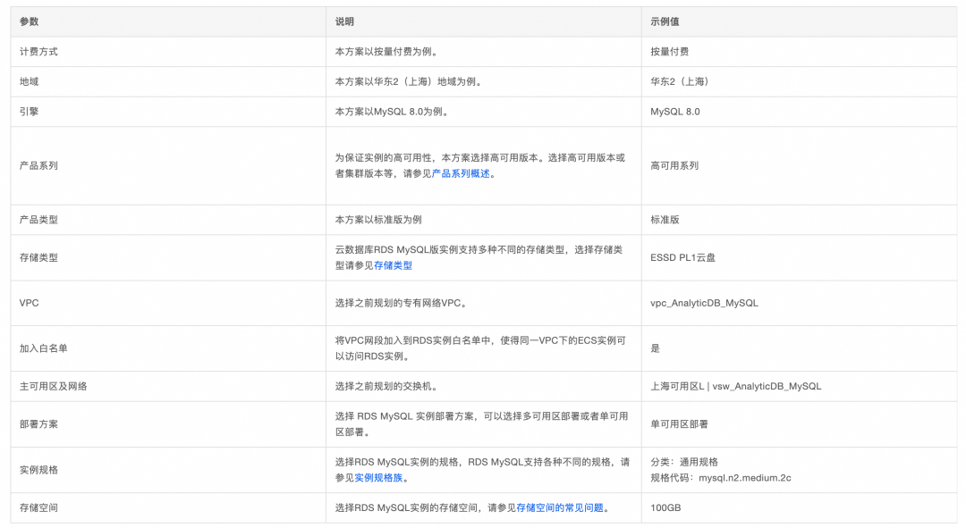Open the 存储空间的常见问题 link
966x528 pixels.
point(560,507)
